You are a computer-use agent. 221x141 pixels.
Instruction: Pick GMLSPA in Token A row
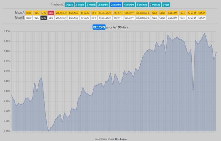coord(173,13)
